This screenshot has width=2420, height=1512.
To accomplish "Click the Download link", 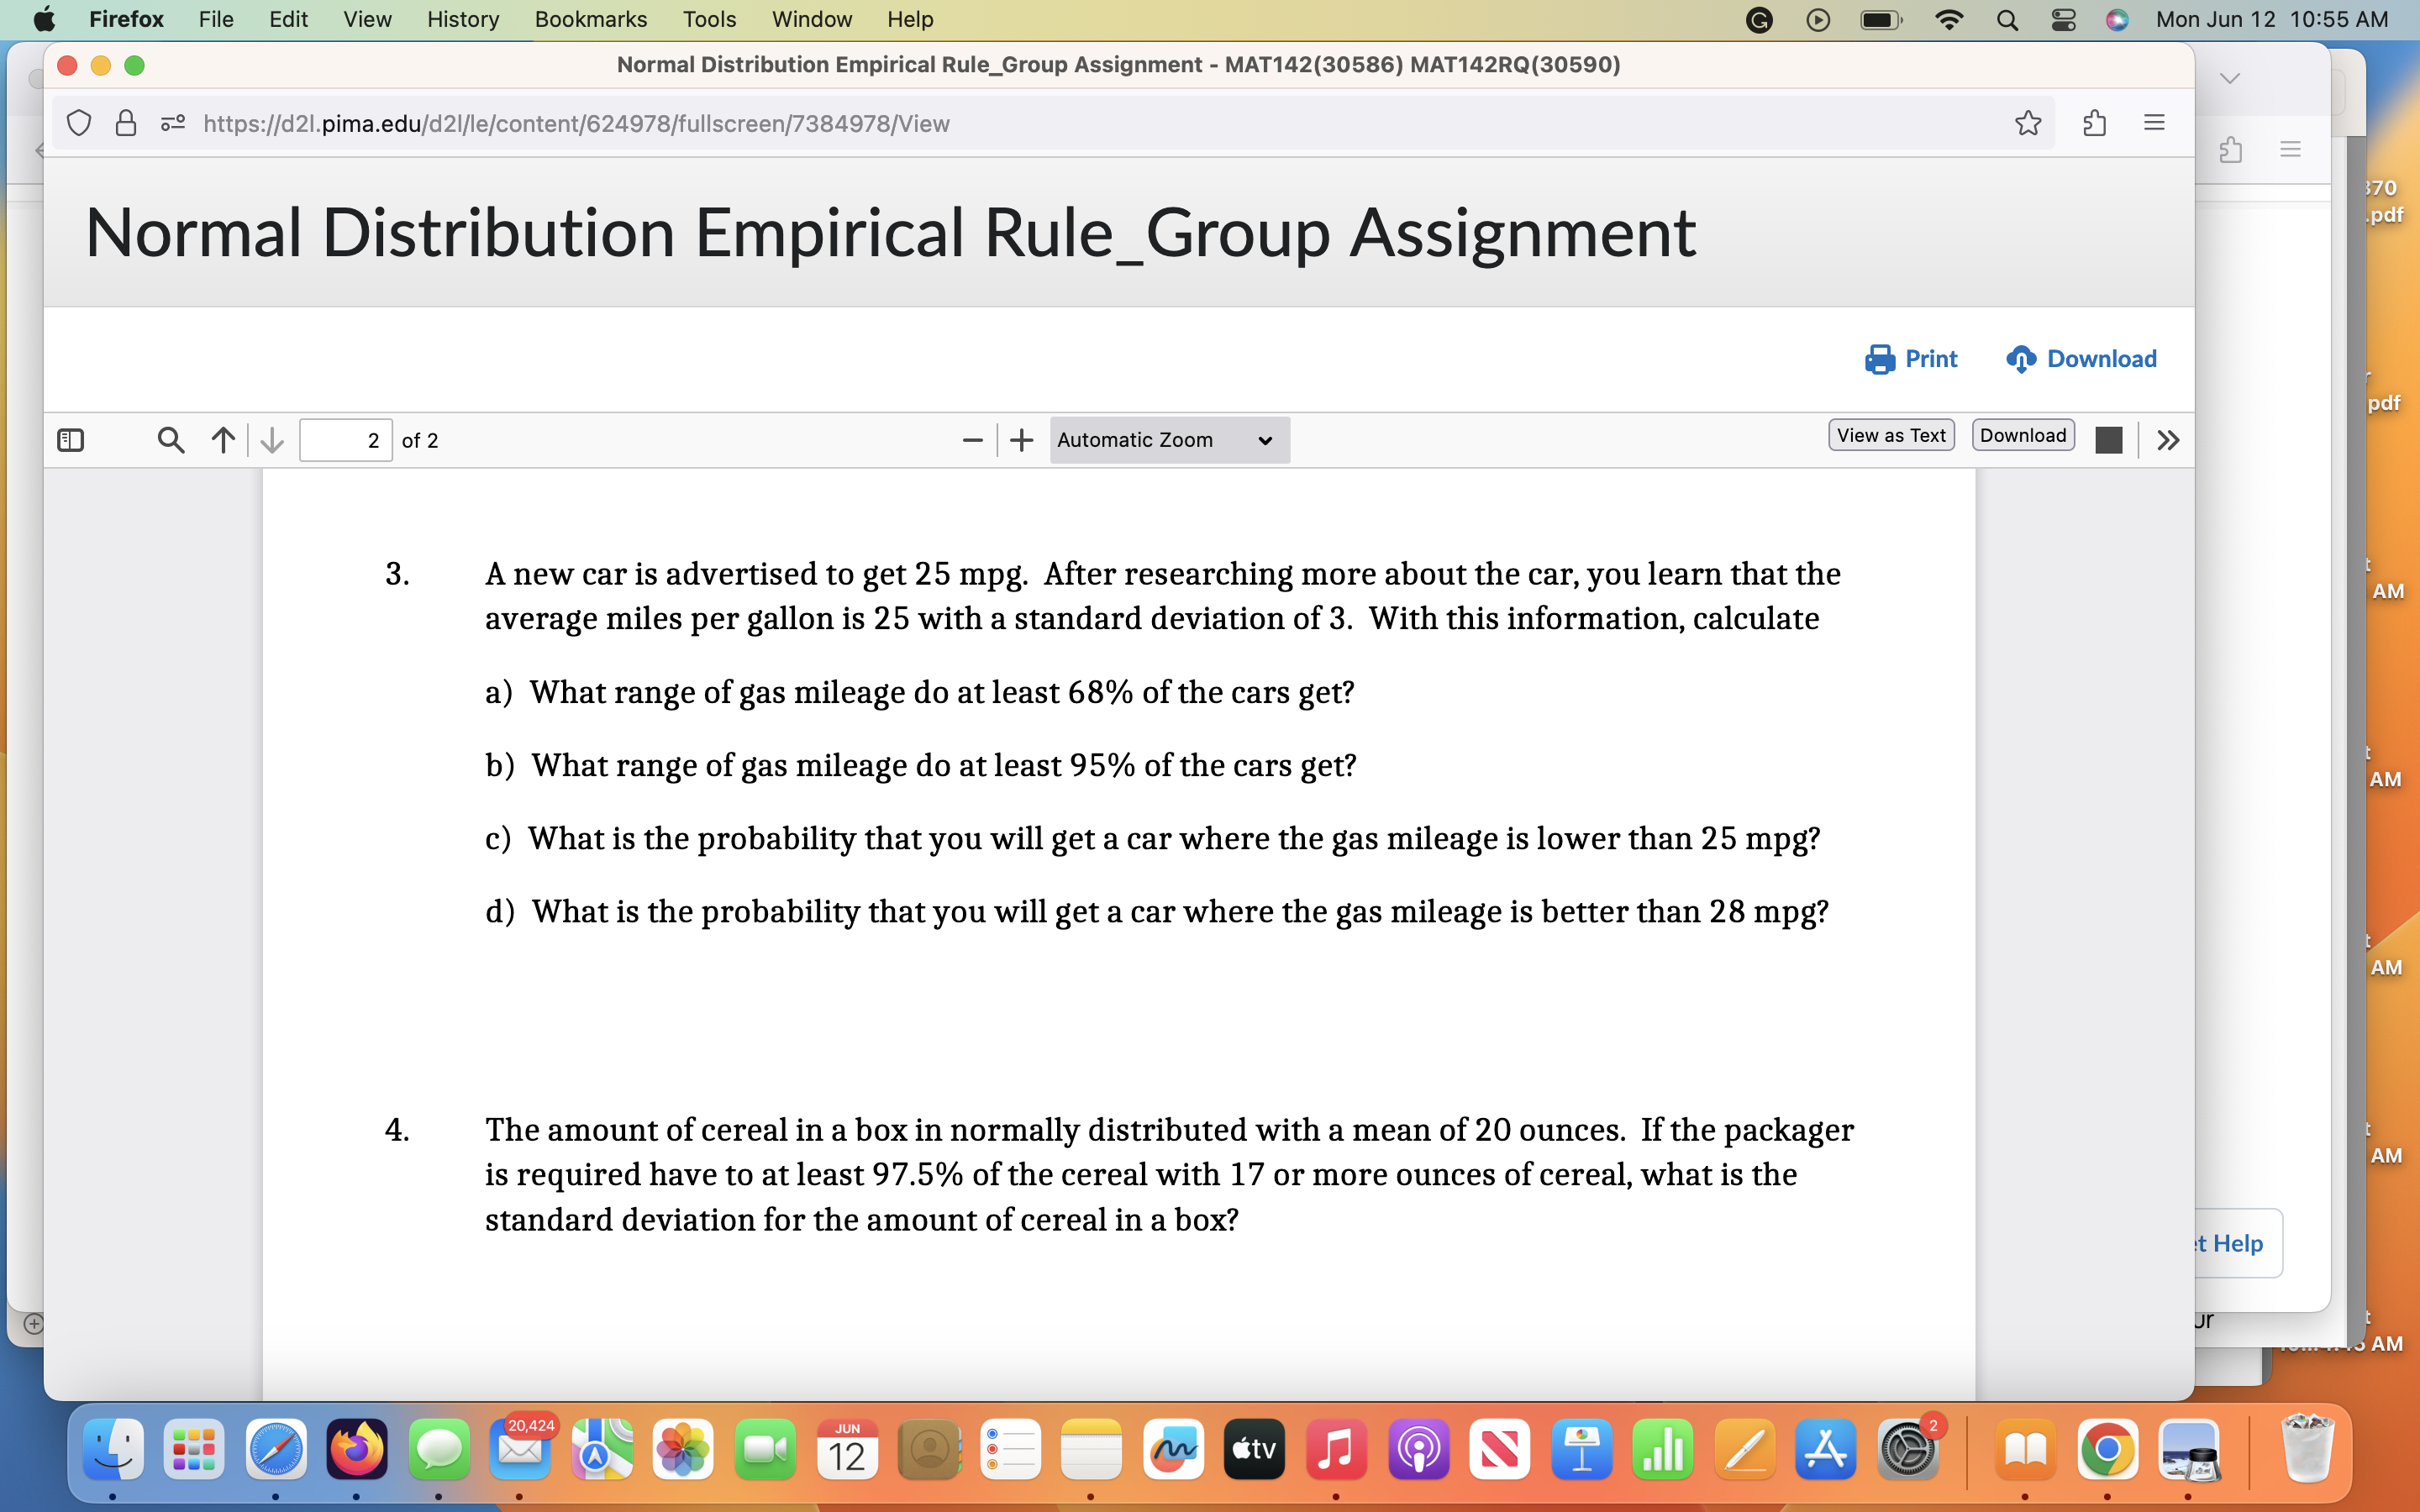I will pyautogui.click(x=2080, y=359).
